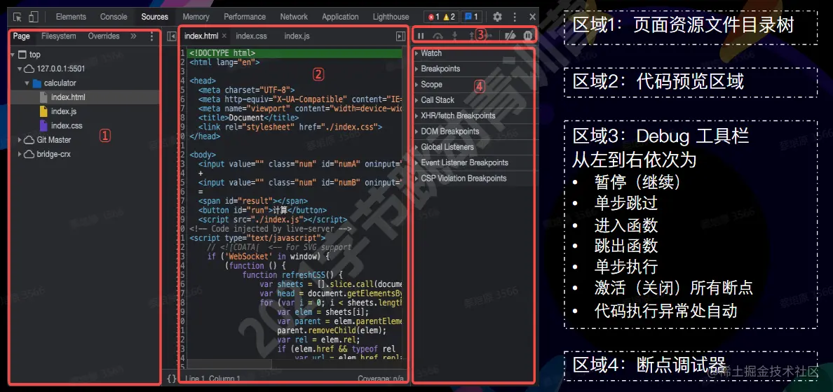This screenshot has width=833, height=392.
Task: Open the navigator pane three-dot menu
Action: point(152,36)
